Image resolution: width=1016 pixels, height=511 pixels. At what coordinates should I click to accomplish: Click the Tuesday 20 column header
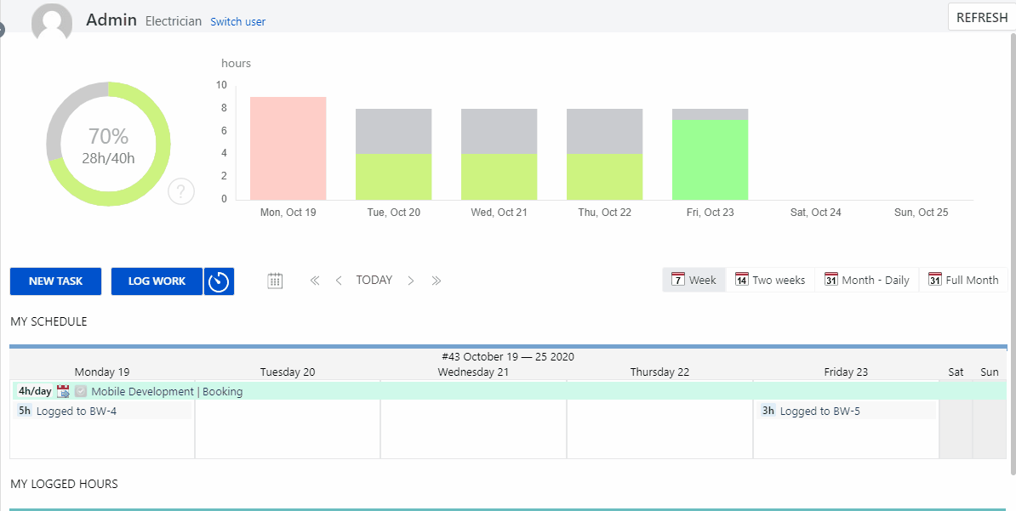coord(288,372)
